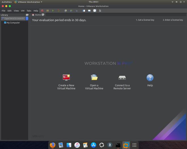Screen dimensions: 187x149
Task: Launch the music player from the dock
Action: (77, 145)
